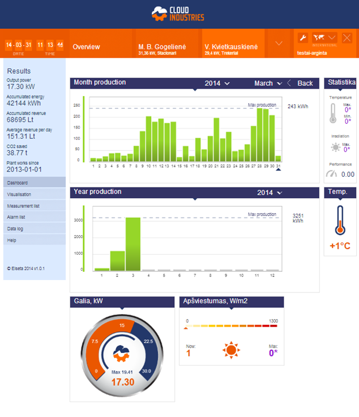
Task: Click the world map language icon
Action: [318, 38]
